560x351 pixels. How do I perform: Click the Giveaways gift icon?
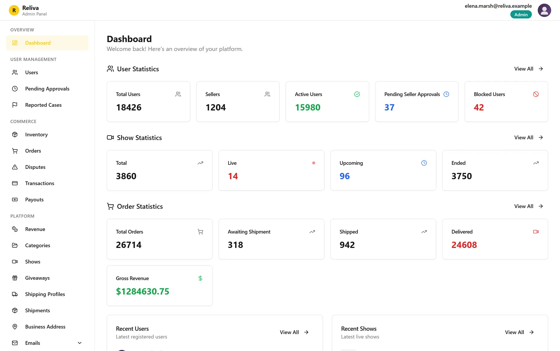(x=15, y=278)
